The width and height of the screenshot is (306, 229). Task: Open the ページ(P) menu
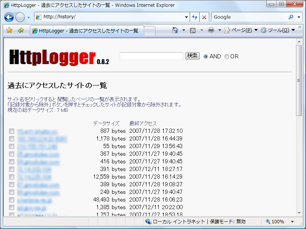241,30
